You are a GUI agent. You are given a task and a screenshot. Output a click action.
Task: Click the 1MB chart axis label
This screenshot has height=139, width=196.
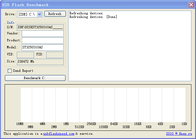tap(66, 124)
